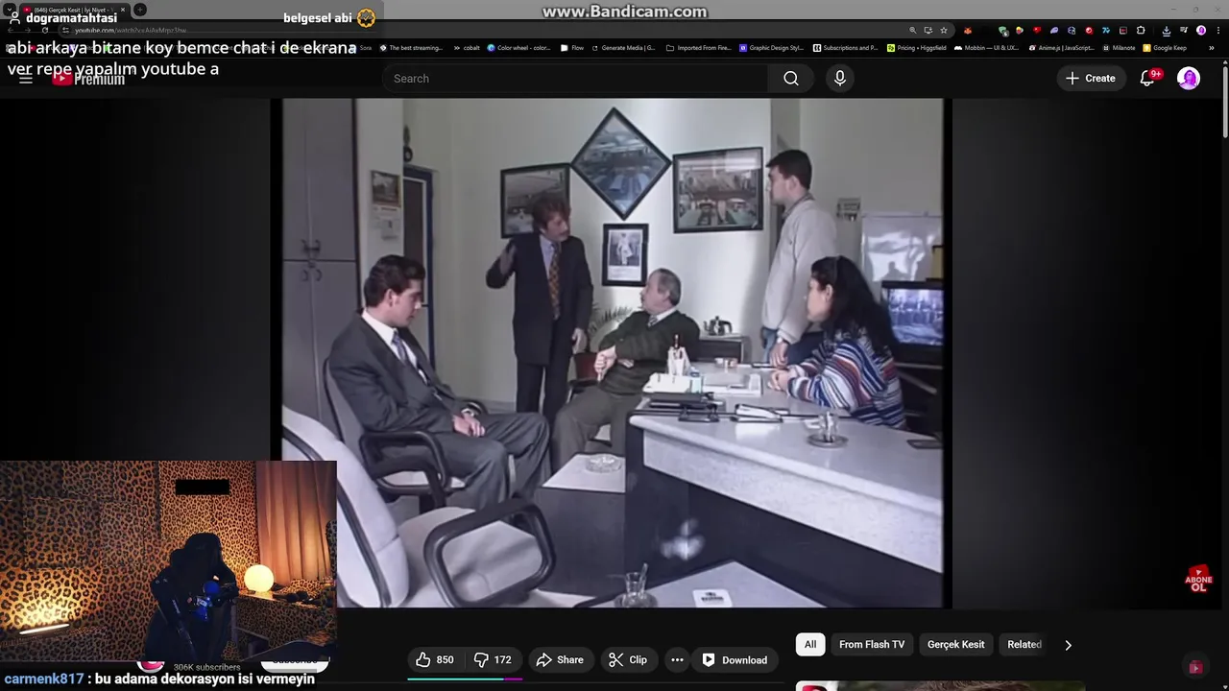Open the tab search dropdown arrow
The image size is (1229, 691).
[x=10, y=10]
